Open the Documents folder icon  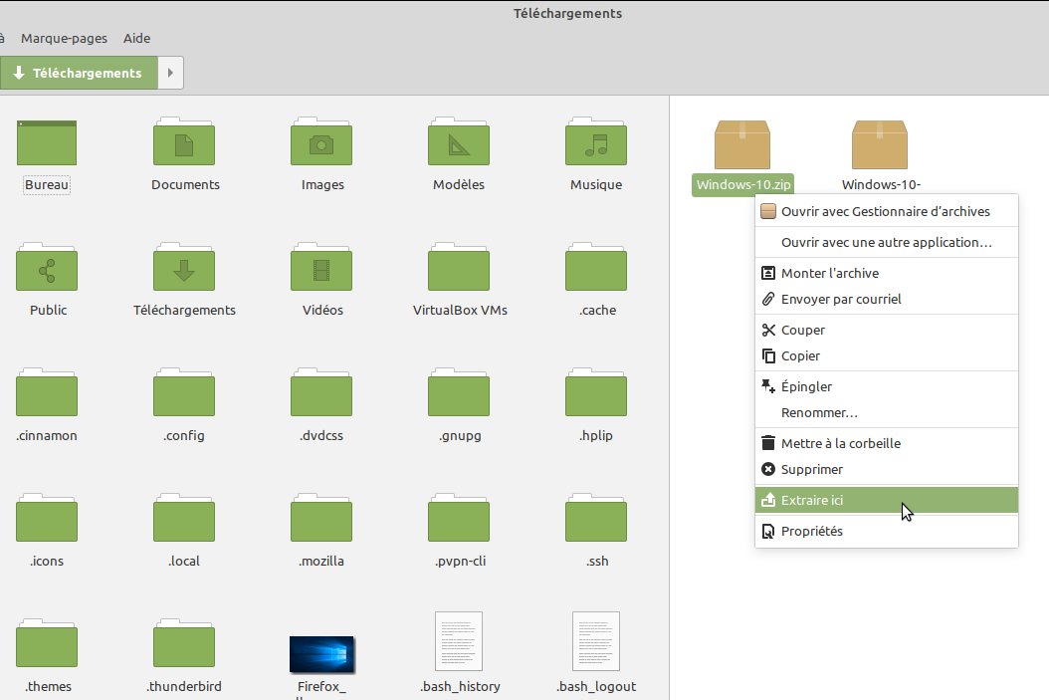[184, 143]
